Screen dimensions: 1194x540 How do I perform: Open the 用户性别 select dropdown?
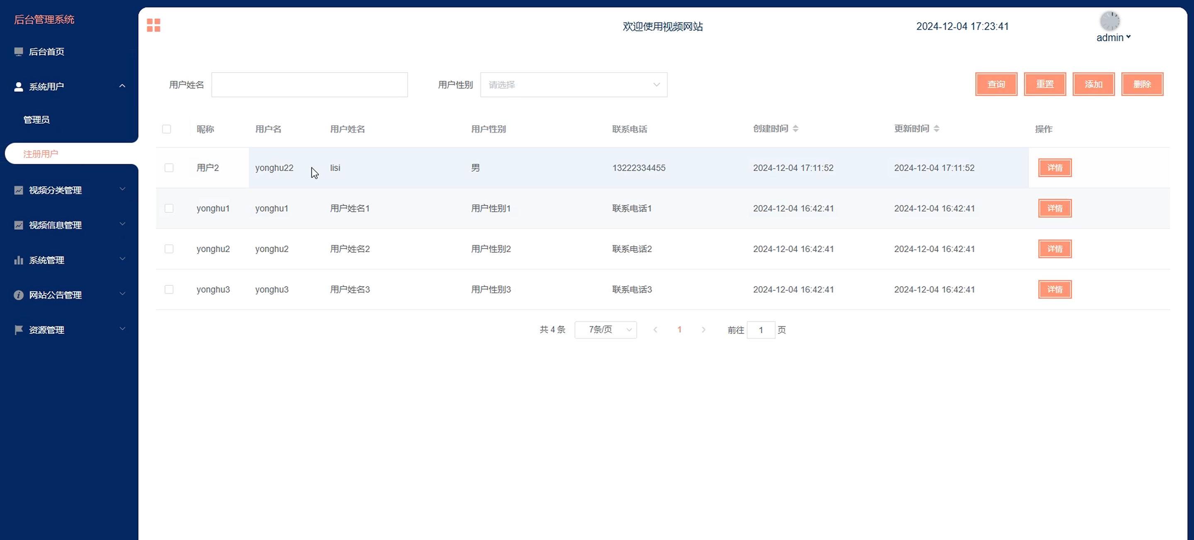[x=574, y=85]
